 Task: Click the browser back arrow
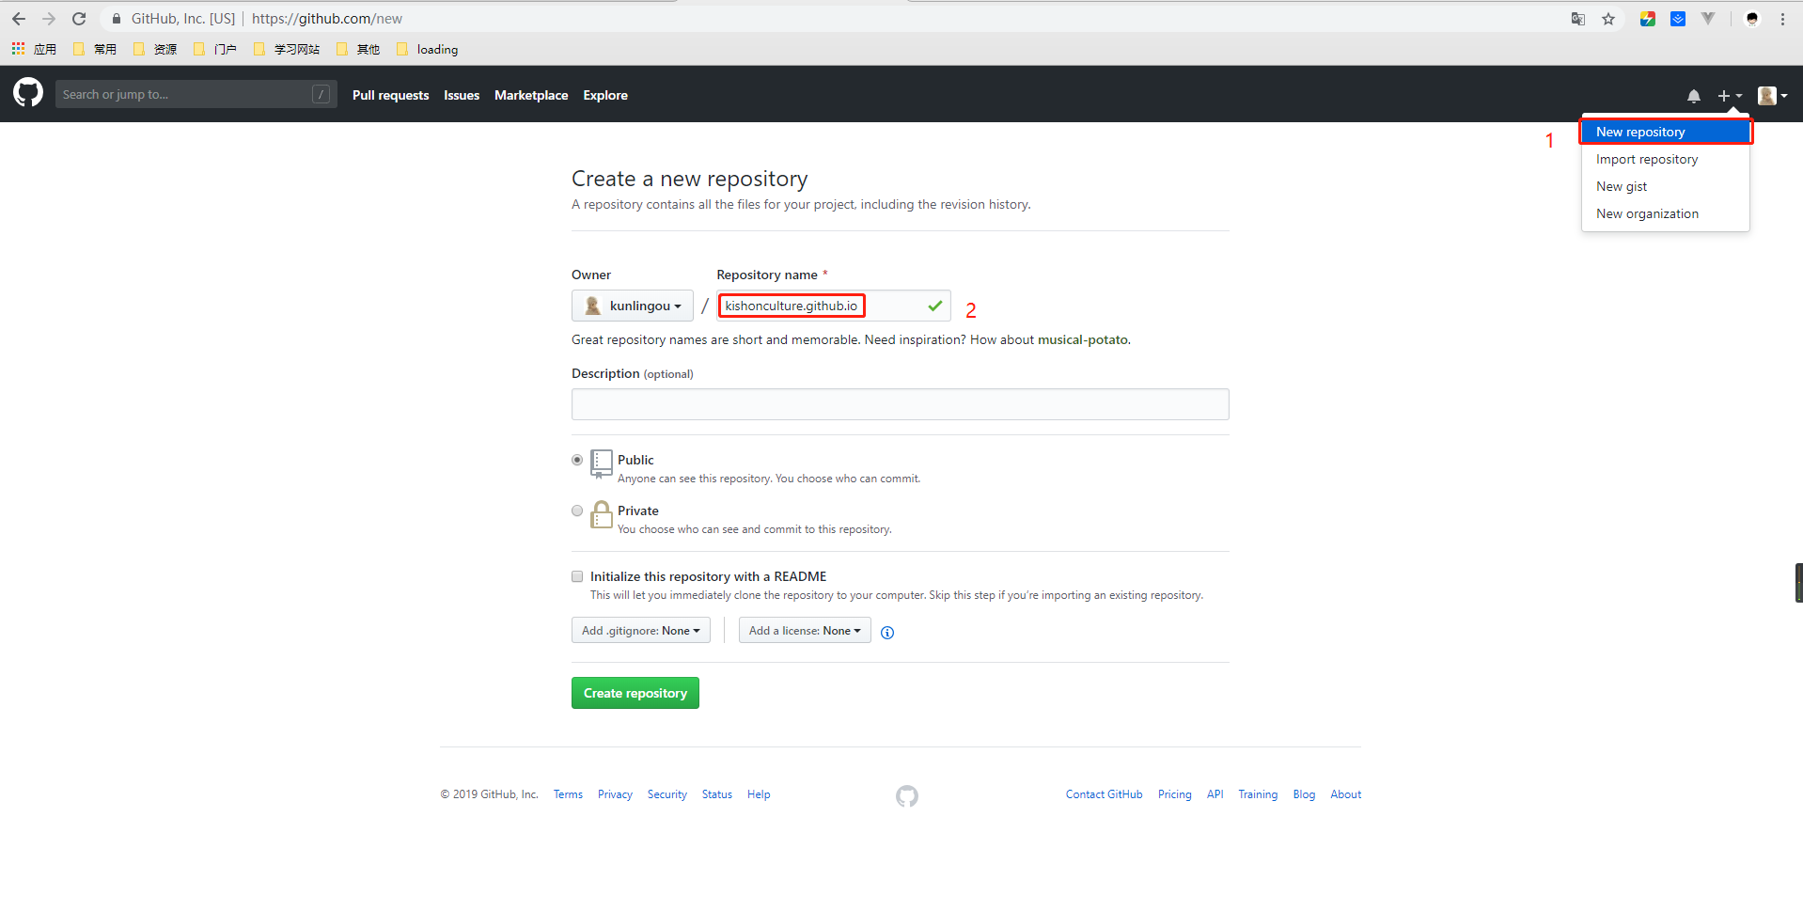click(19, 19)
